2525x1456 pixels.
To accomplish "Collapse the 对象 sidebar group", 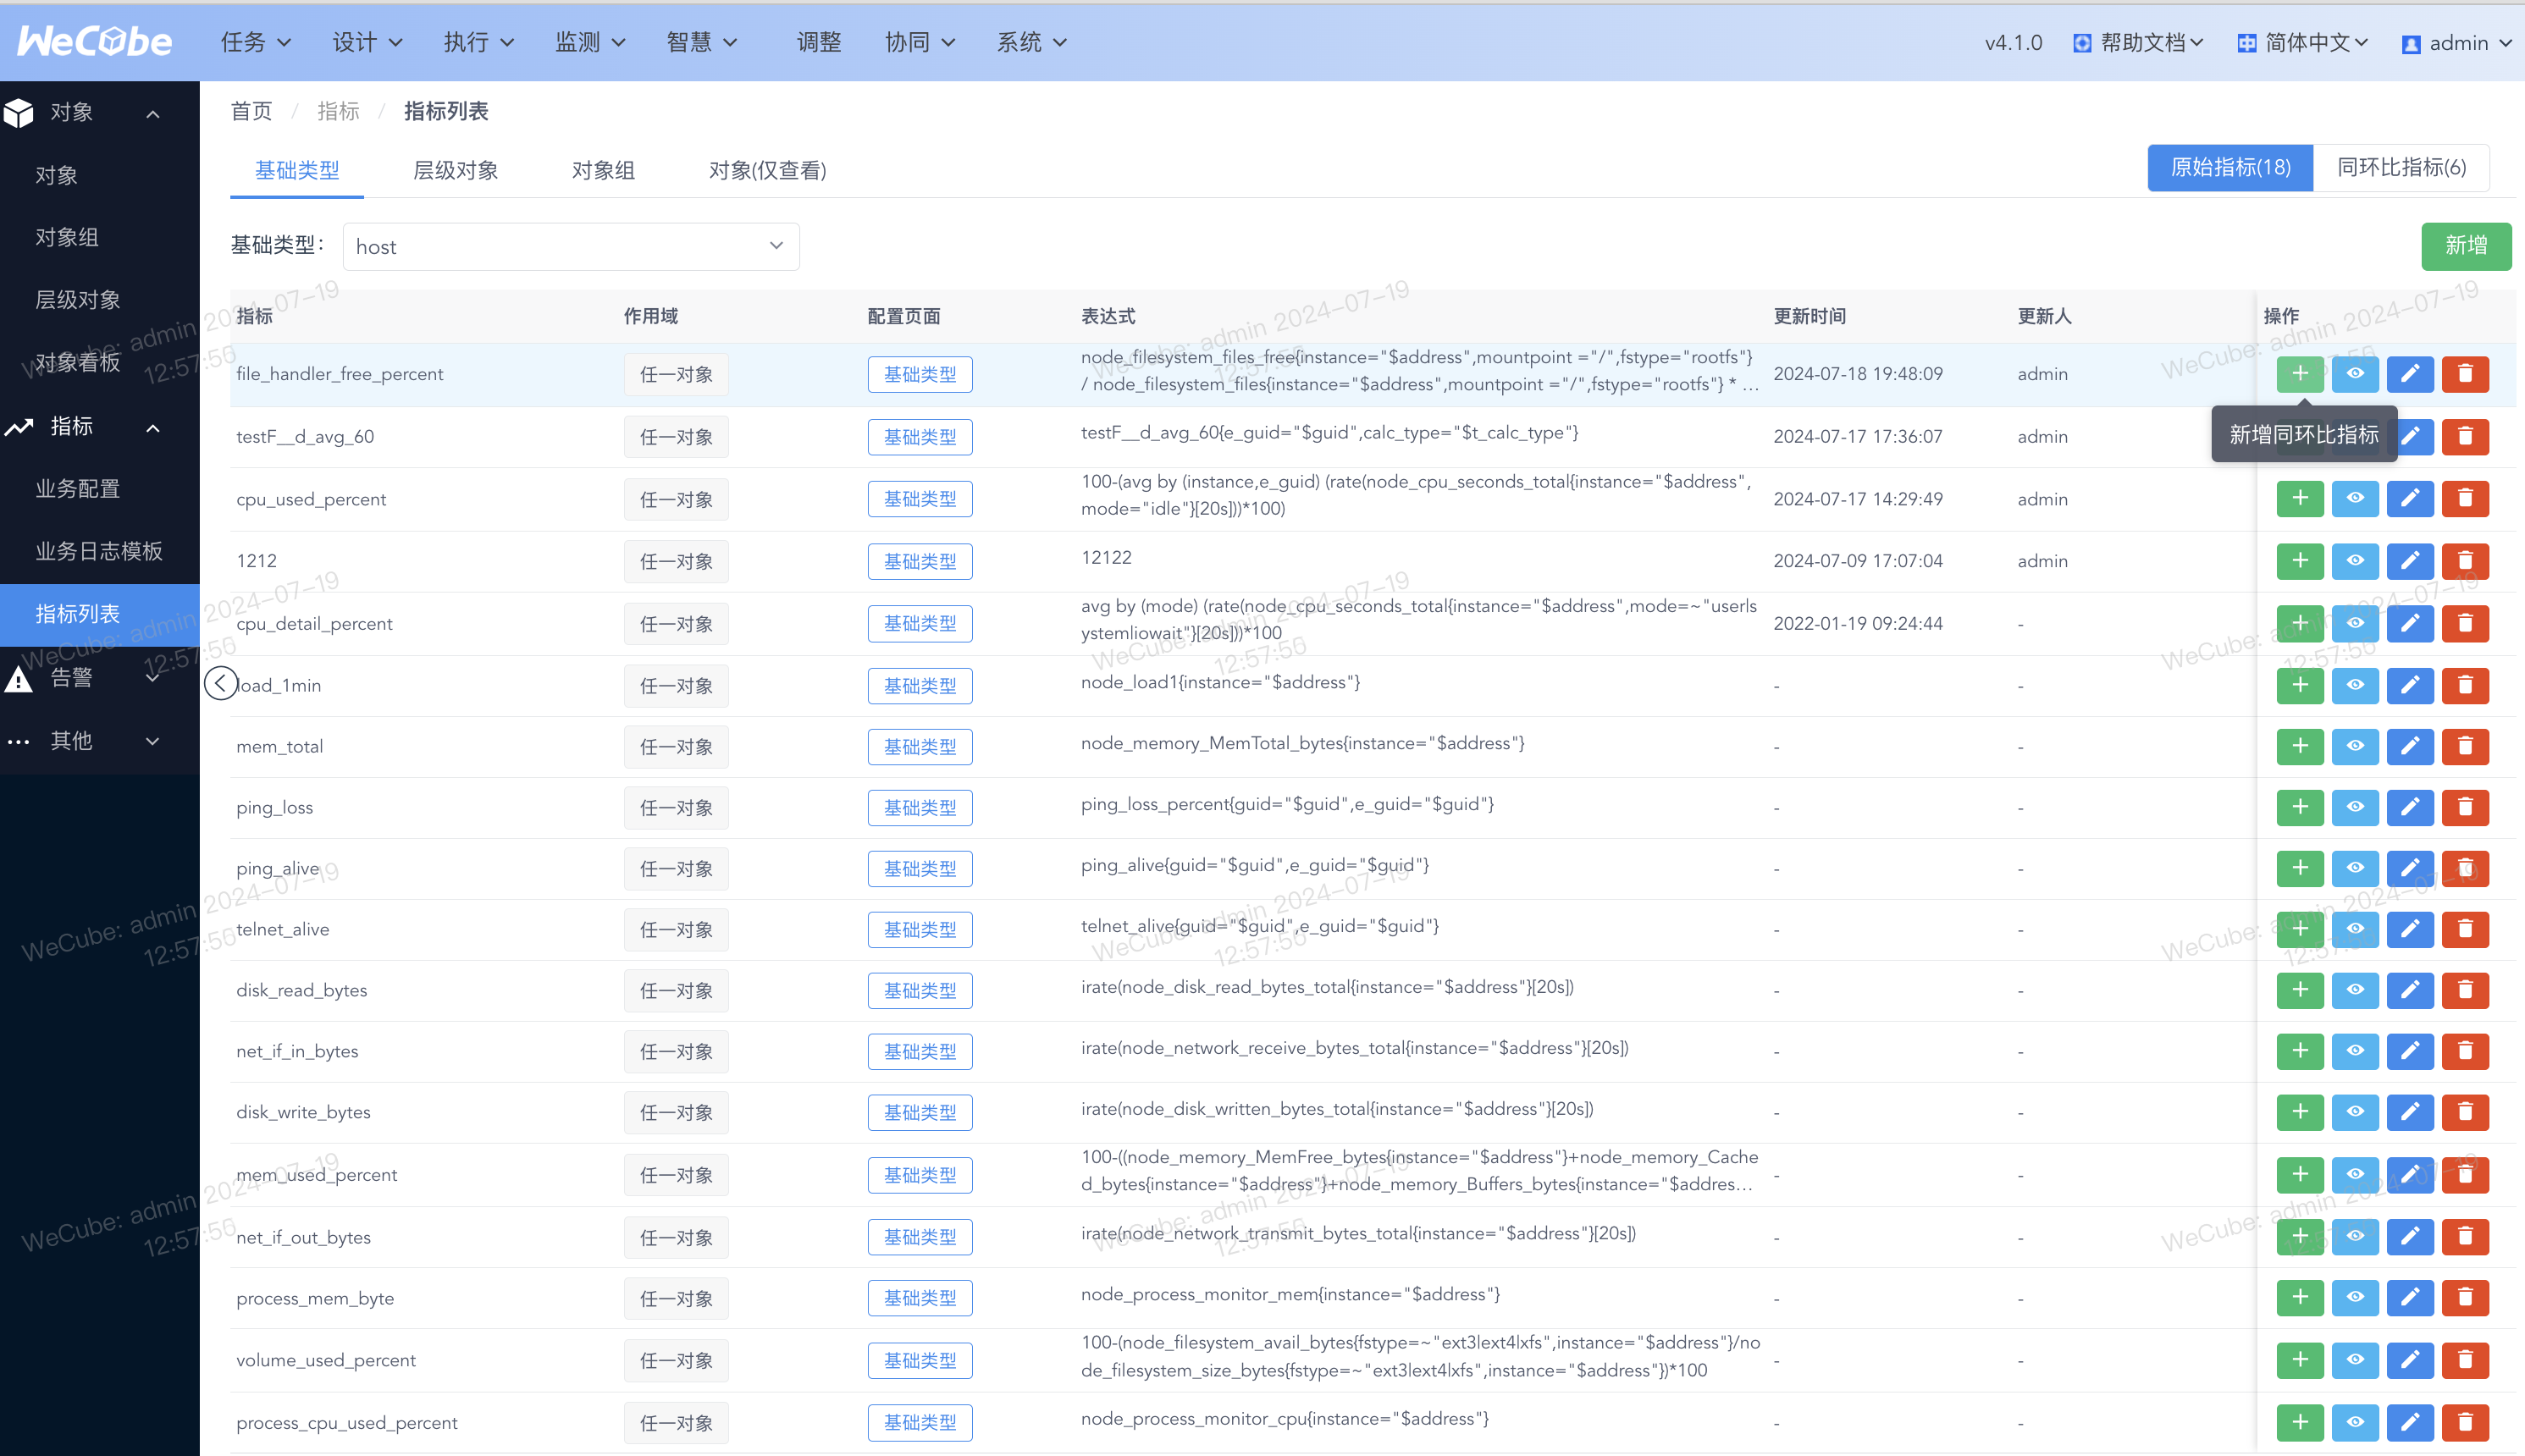I will click(x=100, y=112).
